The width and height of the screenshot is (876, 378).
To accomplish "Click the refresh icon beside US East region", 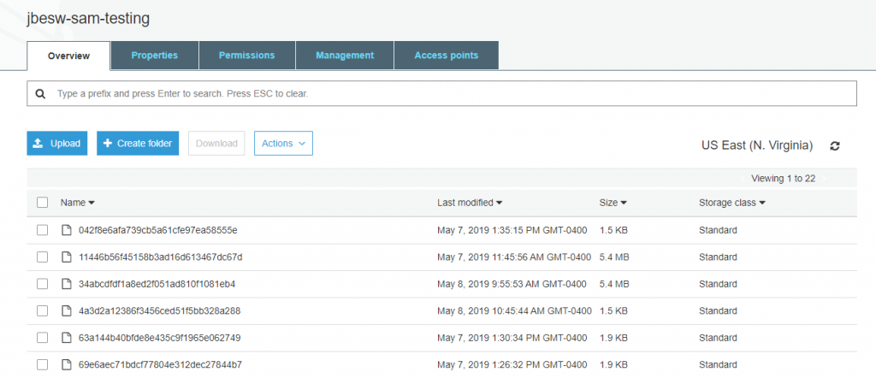I will (x=835, y=145).
